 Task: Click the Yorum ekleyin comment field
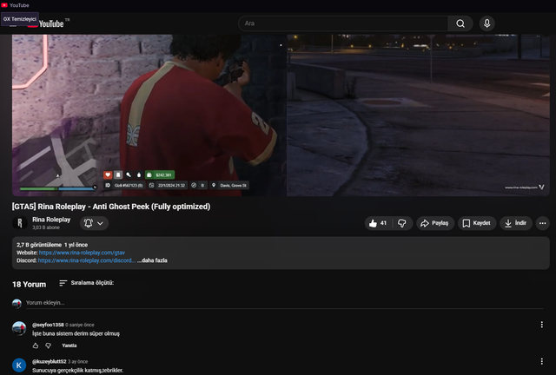point(284,303)
